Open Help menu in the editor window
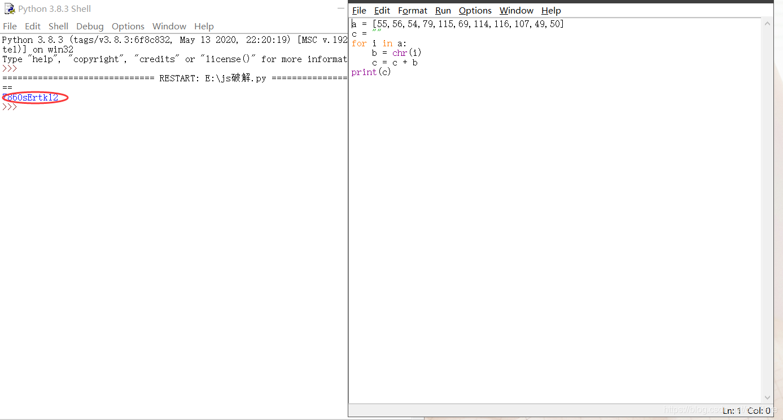Viewport: 783px width, 420px height. pos(551,11)
